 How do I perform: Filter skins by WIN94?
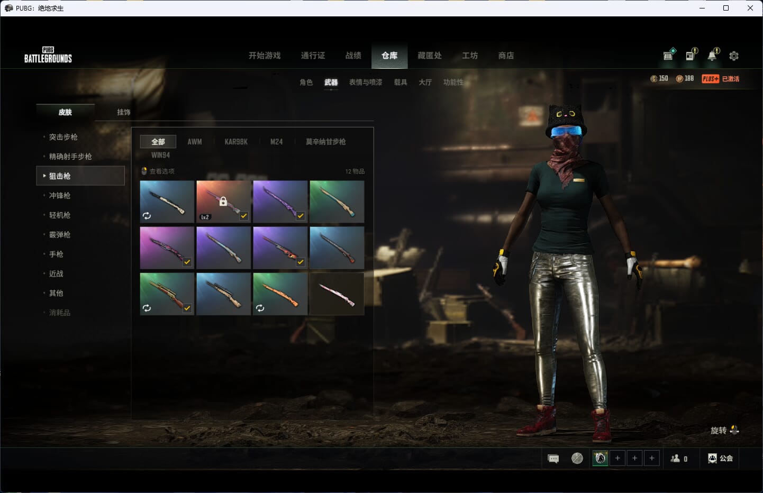[x=160, y=155]
